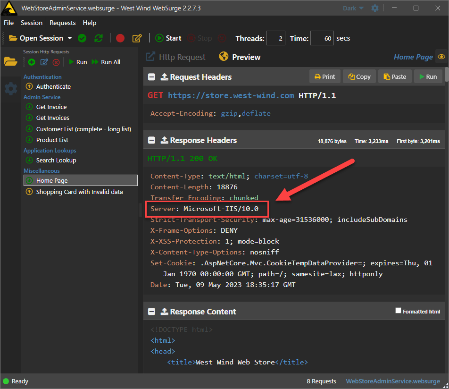Edit the session via the pencil icon
Viewport: 449px width, 389px height.
tap(137, 38)
